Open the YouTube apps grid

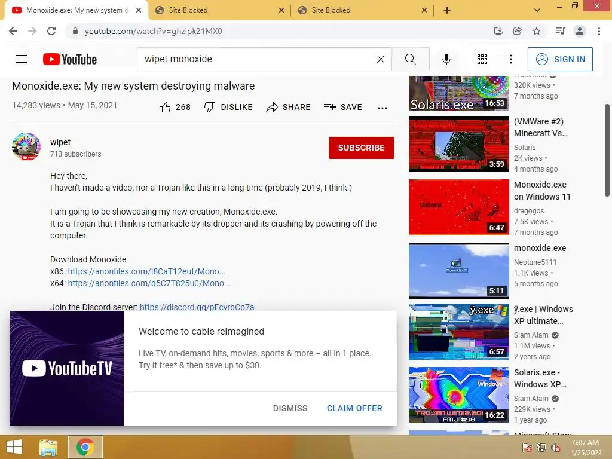(x=482, y=59)
